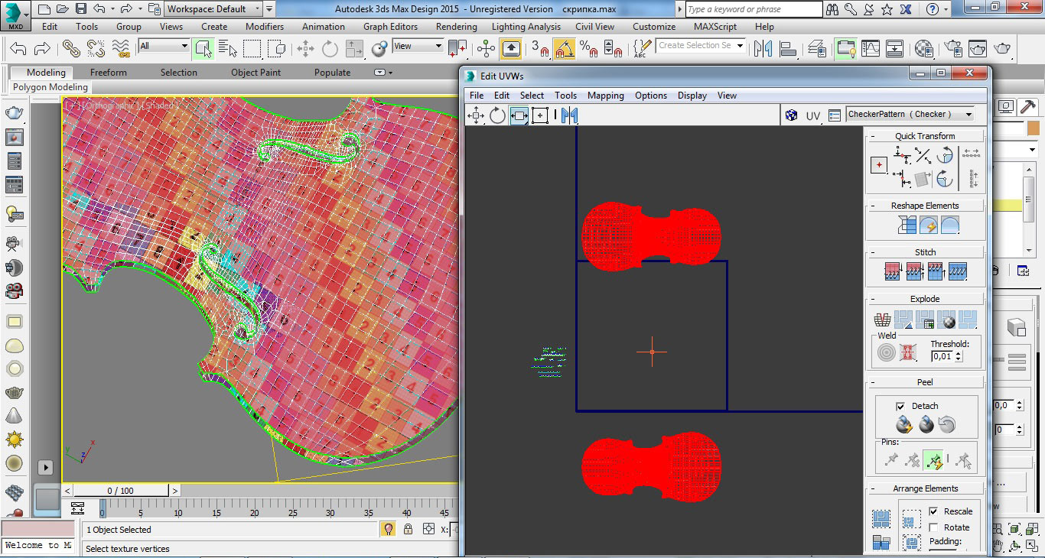
Task: Click the orange object color swatch
Action: 1034,128
